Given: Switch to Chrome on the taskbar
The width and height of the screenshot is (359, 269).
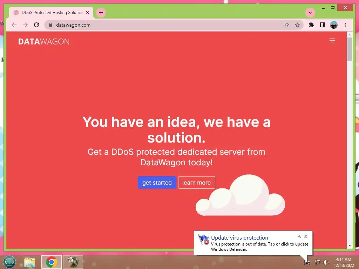Looking at the screenshot, I should click(x=52, y=262).
